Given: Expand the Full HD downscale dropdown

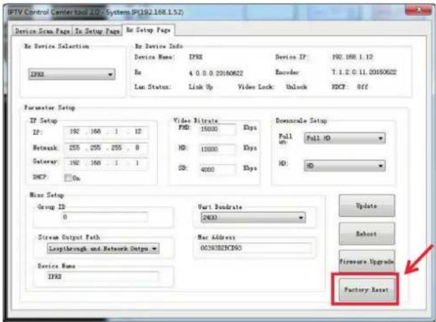Looking at the screenshot, I should pos(345,138).
